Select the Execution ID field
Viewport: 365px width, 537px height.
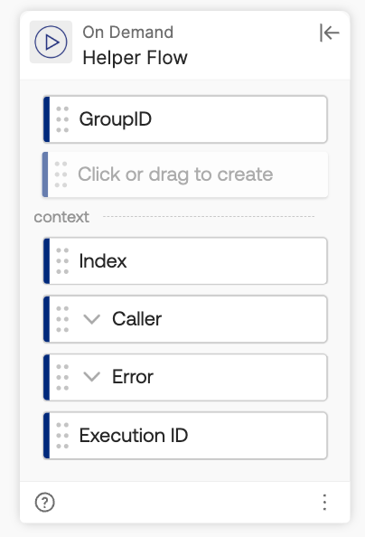(x=185, y=436)
